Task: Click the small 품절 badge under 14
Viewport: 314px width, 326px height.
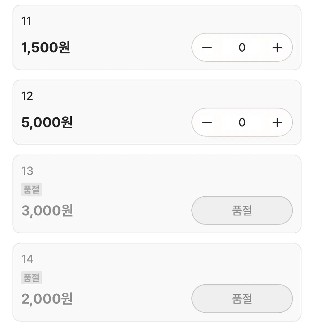Action: coord(32,277)
